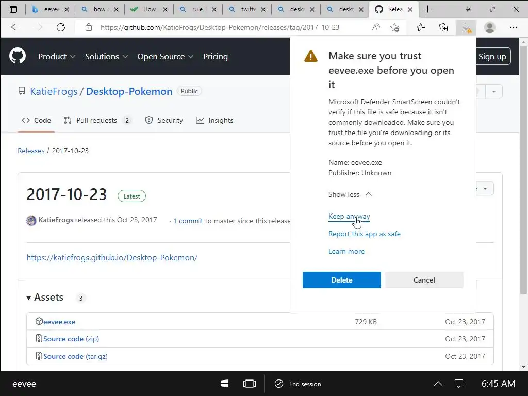The height and width of the screenshot is (396, 528).
Task: Open the Action Center notification icon
Action: 458,384
